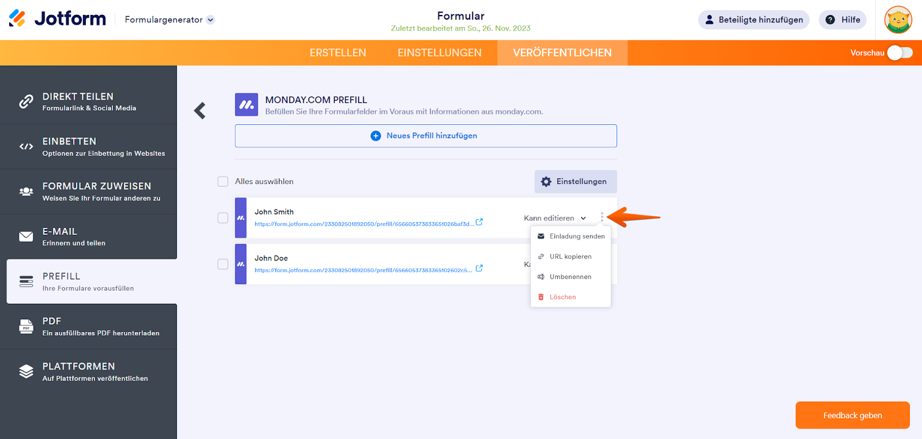Click three-dot menu for John Smith
The width and height of the screenshot is (922, 439).
click(x=602, y=217)
